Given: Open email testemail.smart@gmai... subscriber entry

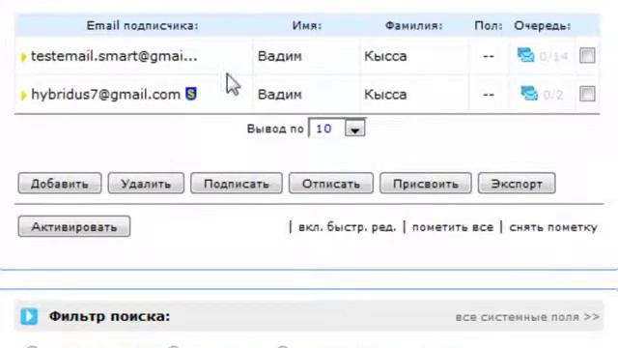Looking at the screenshot, I should [x=114, y=56].
